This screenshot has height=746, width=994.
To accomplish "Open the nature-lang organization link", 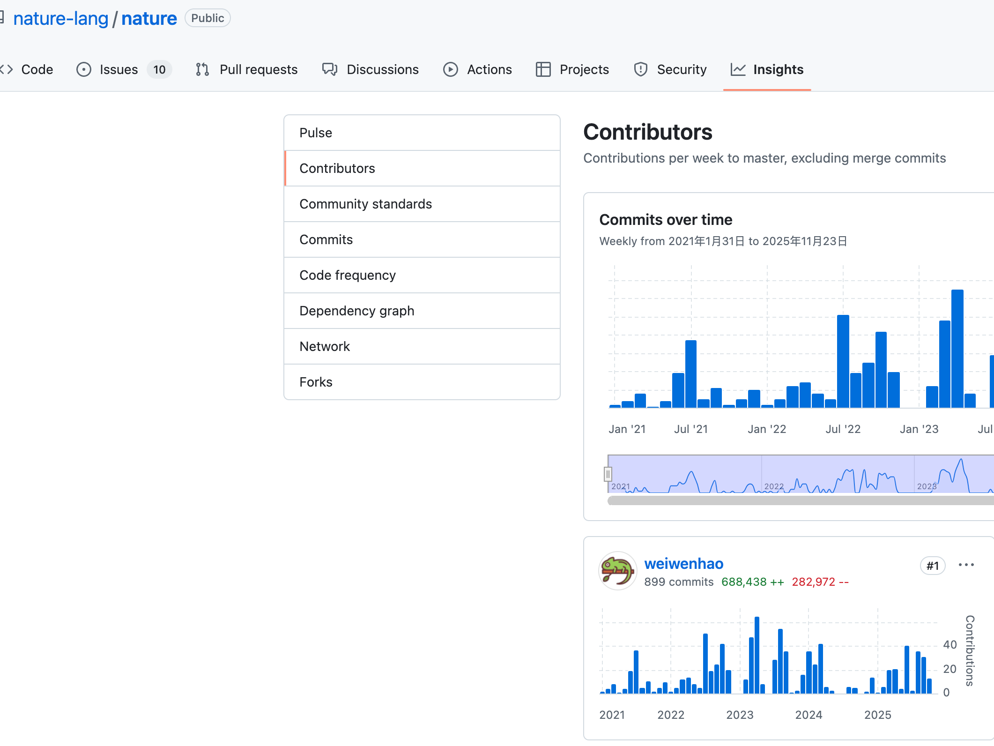I will [61, 18].
